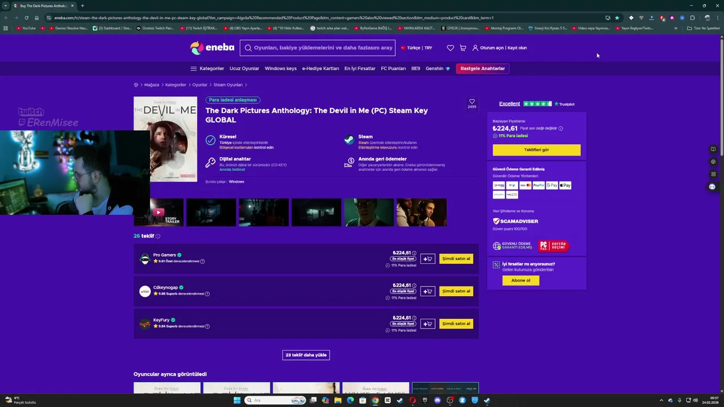Open Trustpilot Excellent rating
The image size is (724, 407).
coord(536,104)
